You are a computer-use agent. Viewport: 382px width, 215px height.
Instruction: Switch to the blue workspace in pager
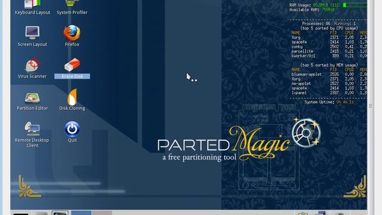tap(81, 213)
